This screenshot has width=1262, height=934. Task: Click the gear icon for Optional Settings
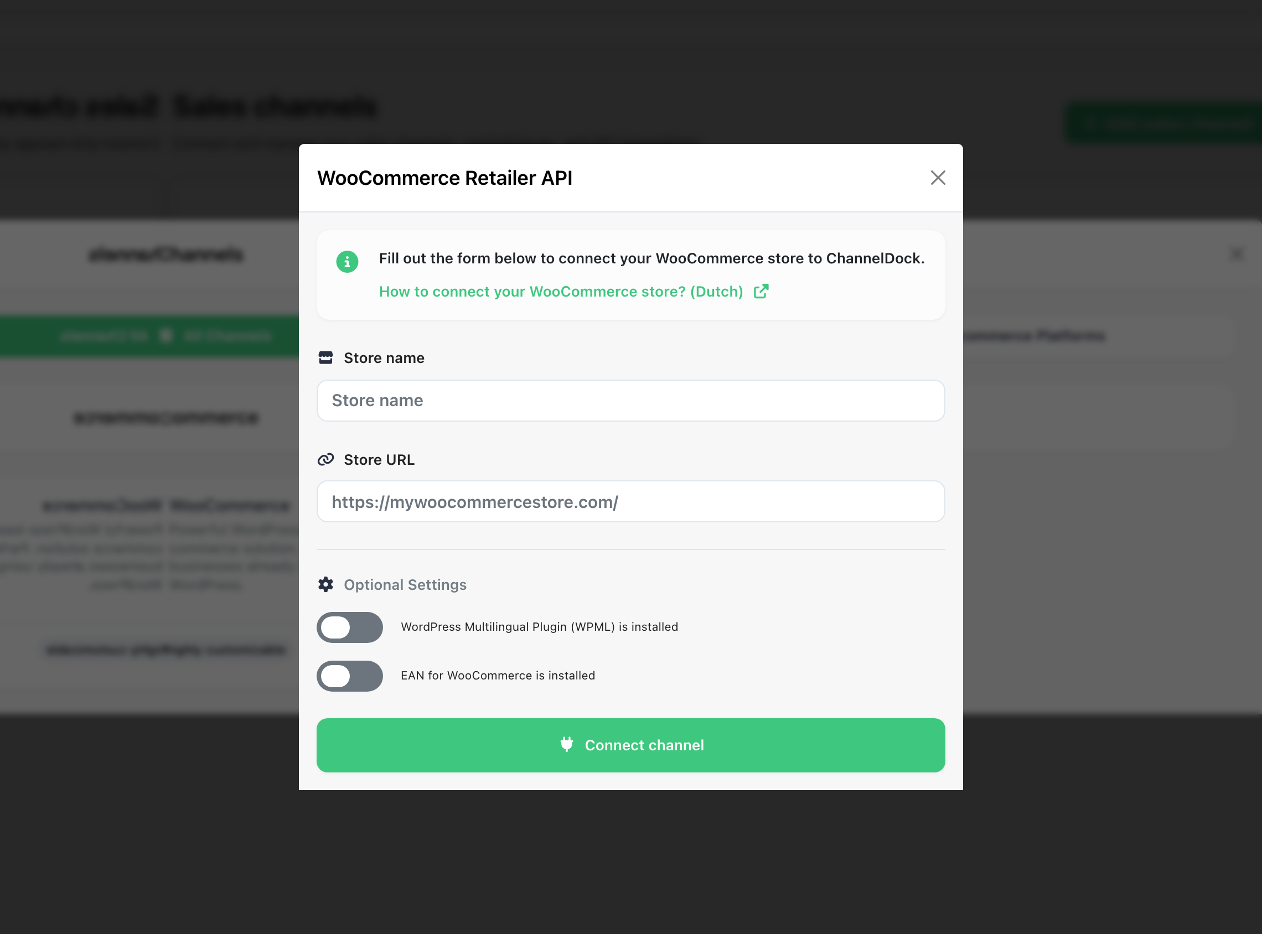[x=325, y=584]
